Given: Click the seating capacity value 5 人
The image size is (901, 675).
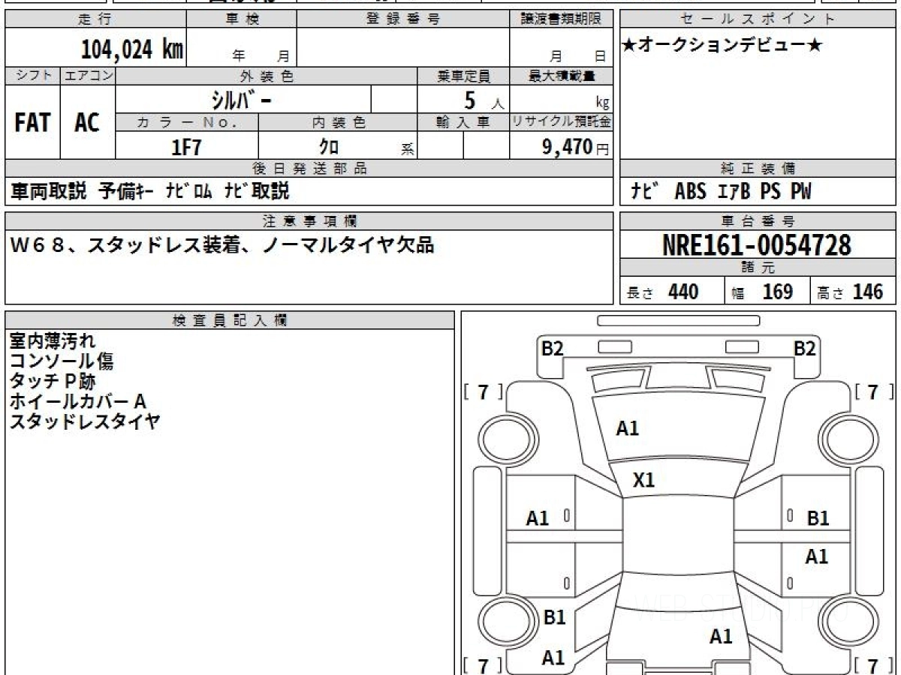Looking at the screenshot, I should [x=484, y=100].
